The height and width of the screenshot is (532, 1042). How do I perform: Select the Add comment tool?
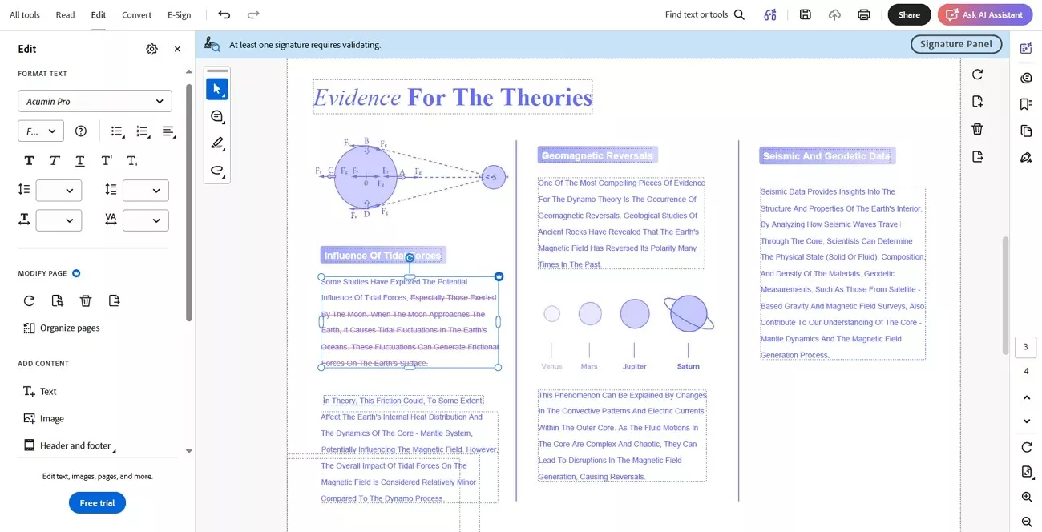coord(216,116)
